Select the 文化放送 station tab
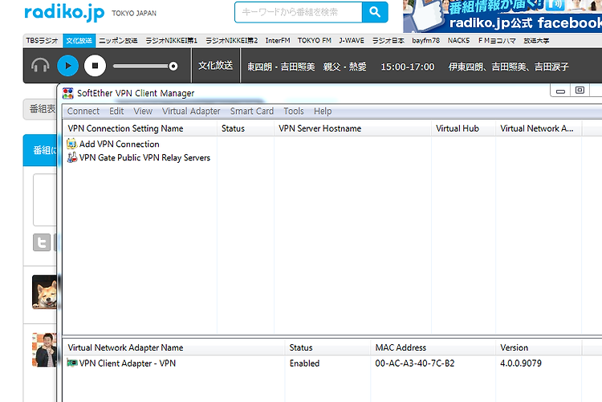Viewport: 602px width, 402px height. [79, 41]
